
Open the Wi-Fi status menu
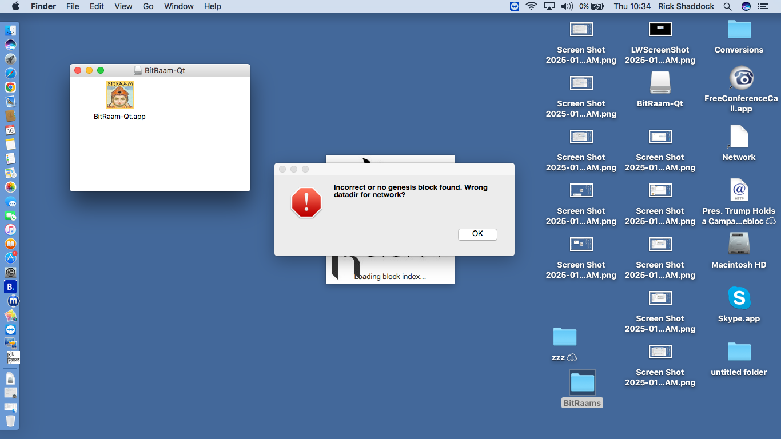(x=532, y=6)
